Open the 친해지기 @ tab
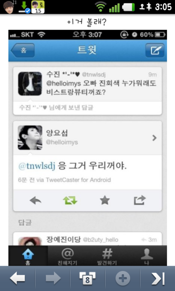This screenshot has height=291, width=175. click(x=67, y=256)
